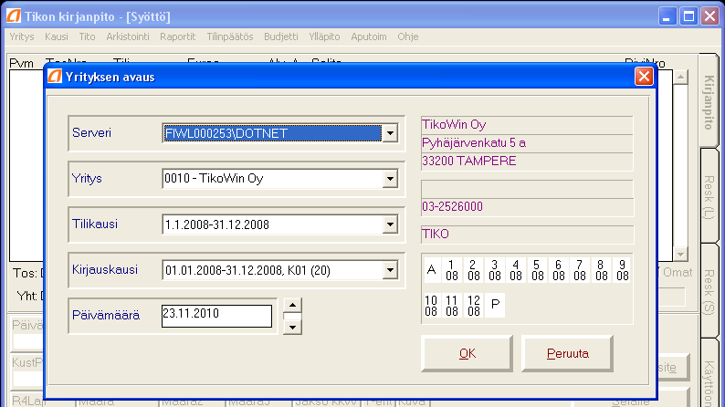725x407 pixels.
Task: Open the Serveri dropdown arrow
Action: [x=390, y=133]
